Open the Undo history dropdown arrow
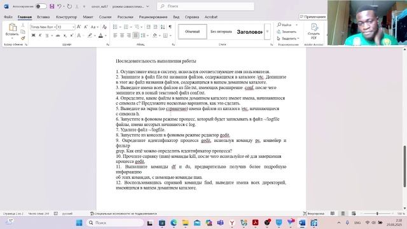407x229 pixels. [x=64, y=6]
